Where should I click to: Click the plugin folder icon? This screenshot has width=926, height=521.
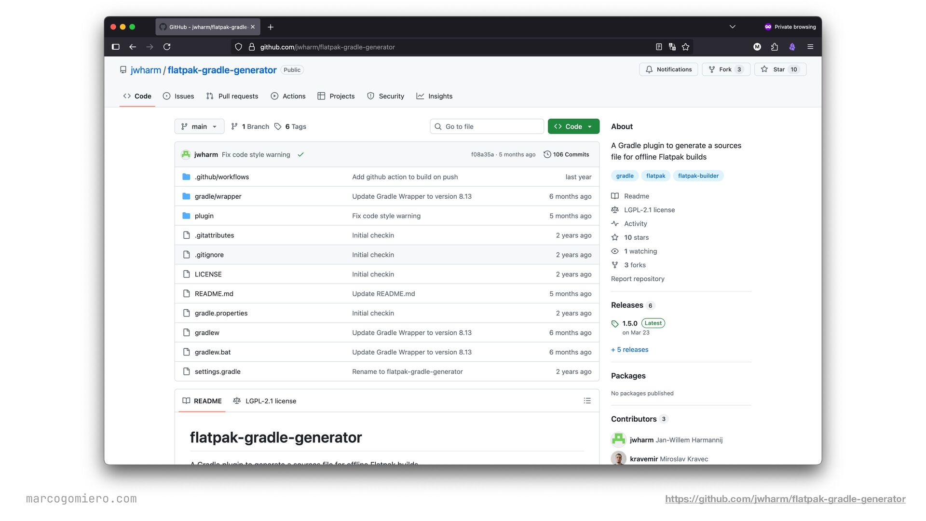tap(186, 216)
